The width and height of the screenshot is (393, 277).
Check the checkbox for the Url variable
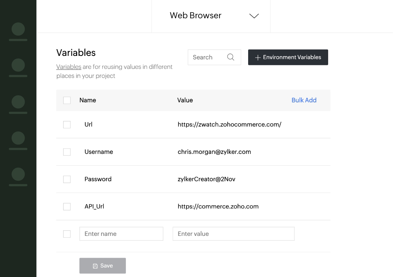point(67,124)
